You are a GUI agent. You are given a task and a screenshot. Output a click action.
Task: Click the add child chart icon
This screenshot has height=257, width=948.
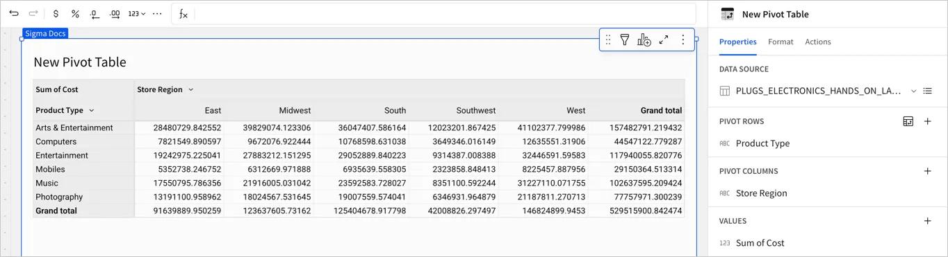click(x=644, y=40)
